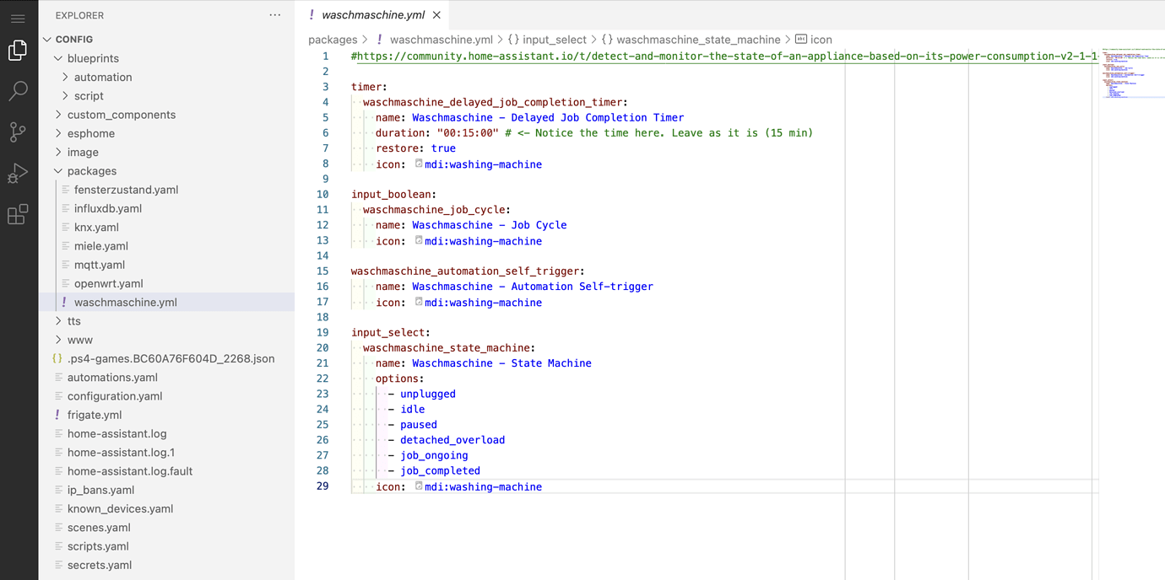Open the input_select breadcrumb menu
1165x580 pixels.
click(x=554, y=39)
